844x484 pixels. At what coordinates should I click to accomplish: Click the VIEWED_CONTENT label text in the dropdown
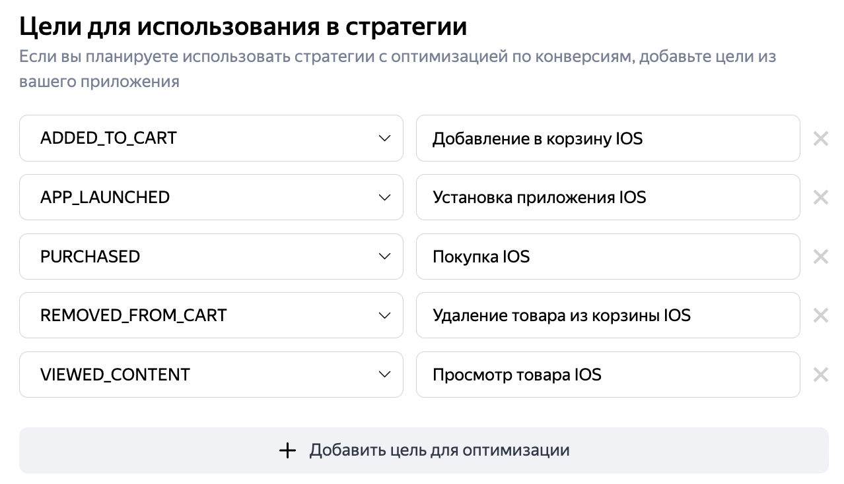[115, 375]
